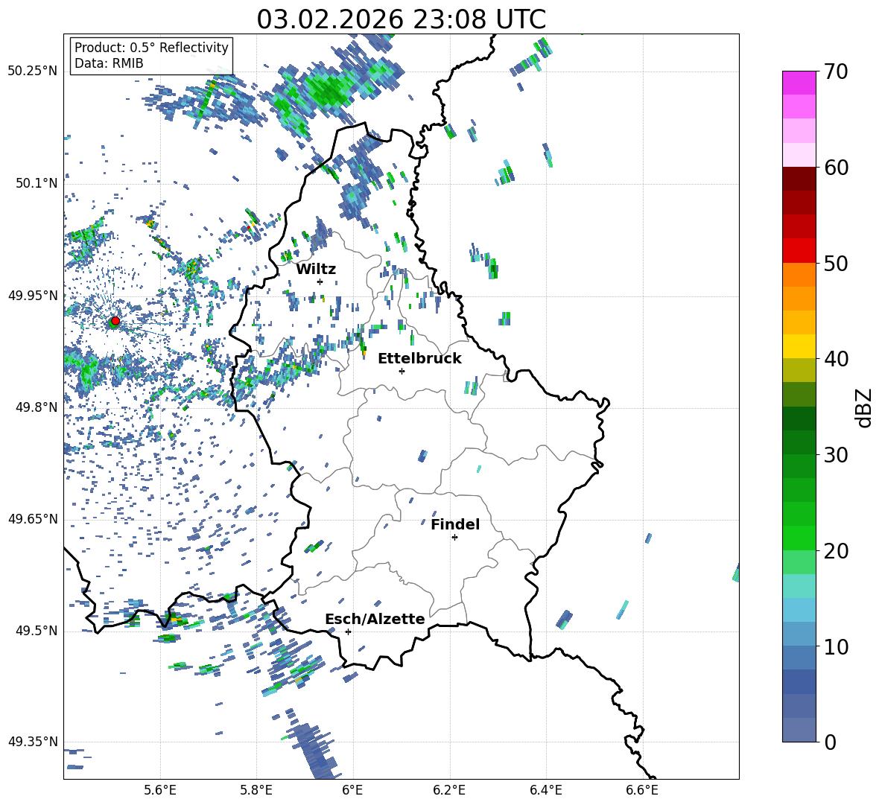The width and height of the screenshot is (882, 805).
Task: Pick the magenta swatch at top of colorbar
Action: [x=799, y=83]
